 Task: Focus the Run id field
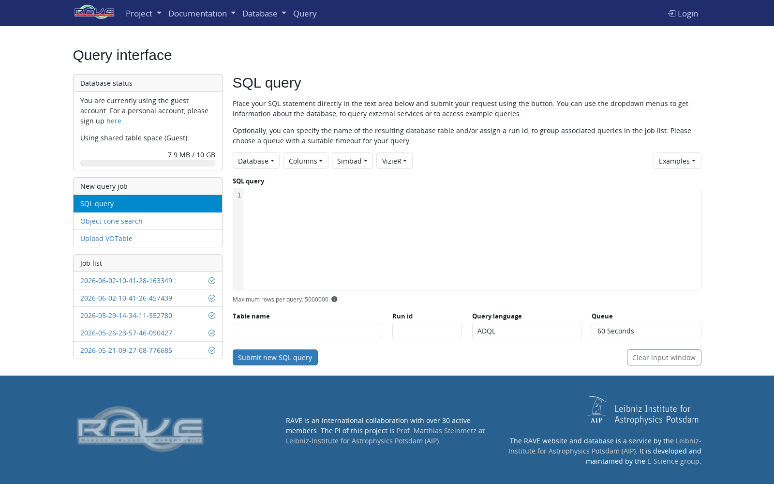click(x=427, y=331)
